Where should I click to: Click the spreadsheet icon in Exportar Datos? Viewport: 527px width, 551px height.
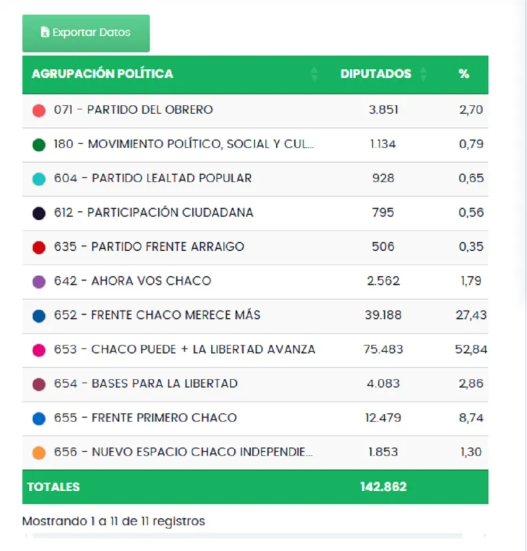pos(45,33)
